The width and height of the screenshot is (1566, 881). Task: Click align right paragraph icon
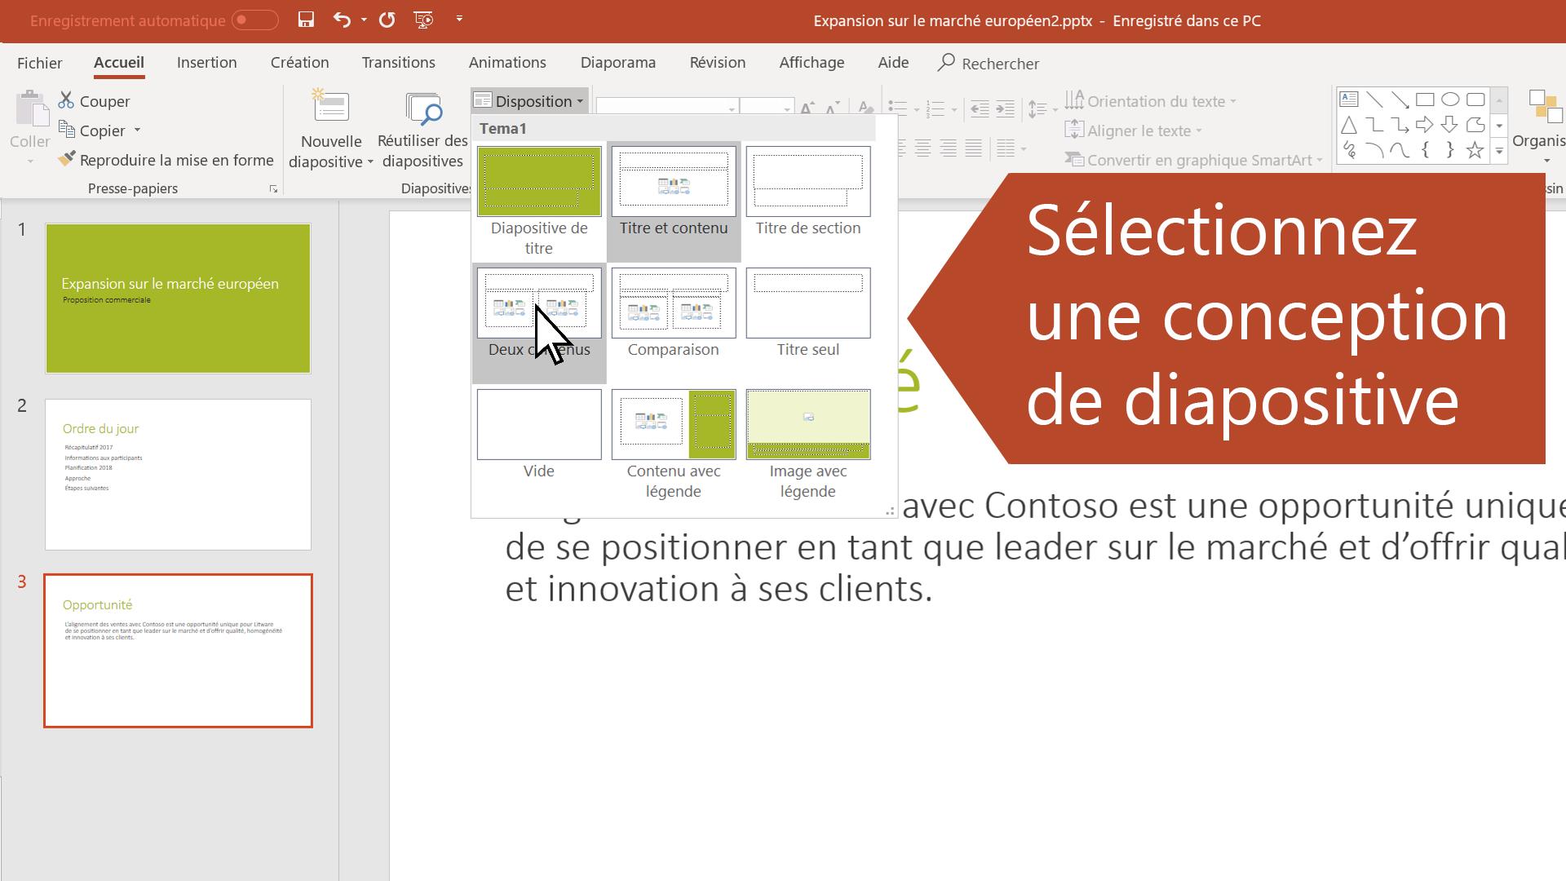948,148
